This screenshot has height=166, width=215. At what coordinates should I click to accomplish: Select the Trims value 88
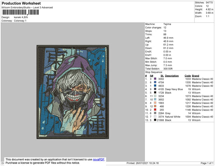point(165,34)
